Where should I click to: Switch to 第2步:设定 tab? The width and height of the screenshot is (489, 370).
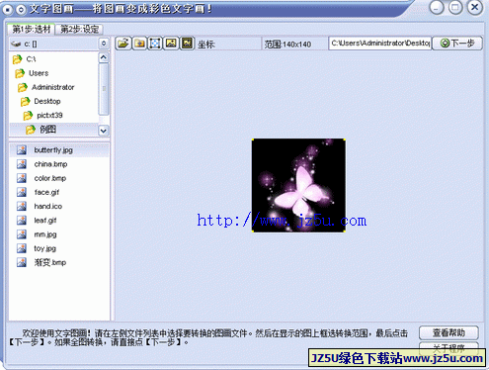pos(79,30)
